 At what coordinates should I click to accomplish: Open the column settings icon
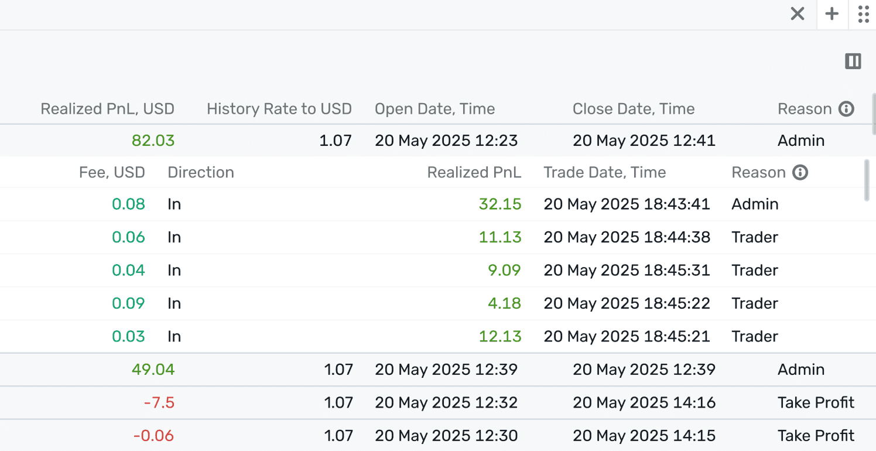pyautogui.click(x=853, y=61)
